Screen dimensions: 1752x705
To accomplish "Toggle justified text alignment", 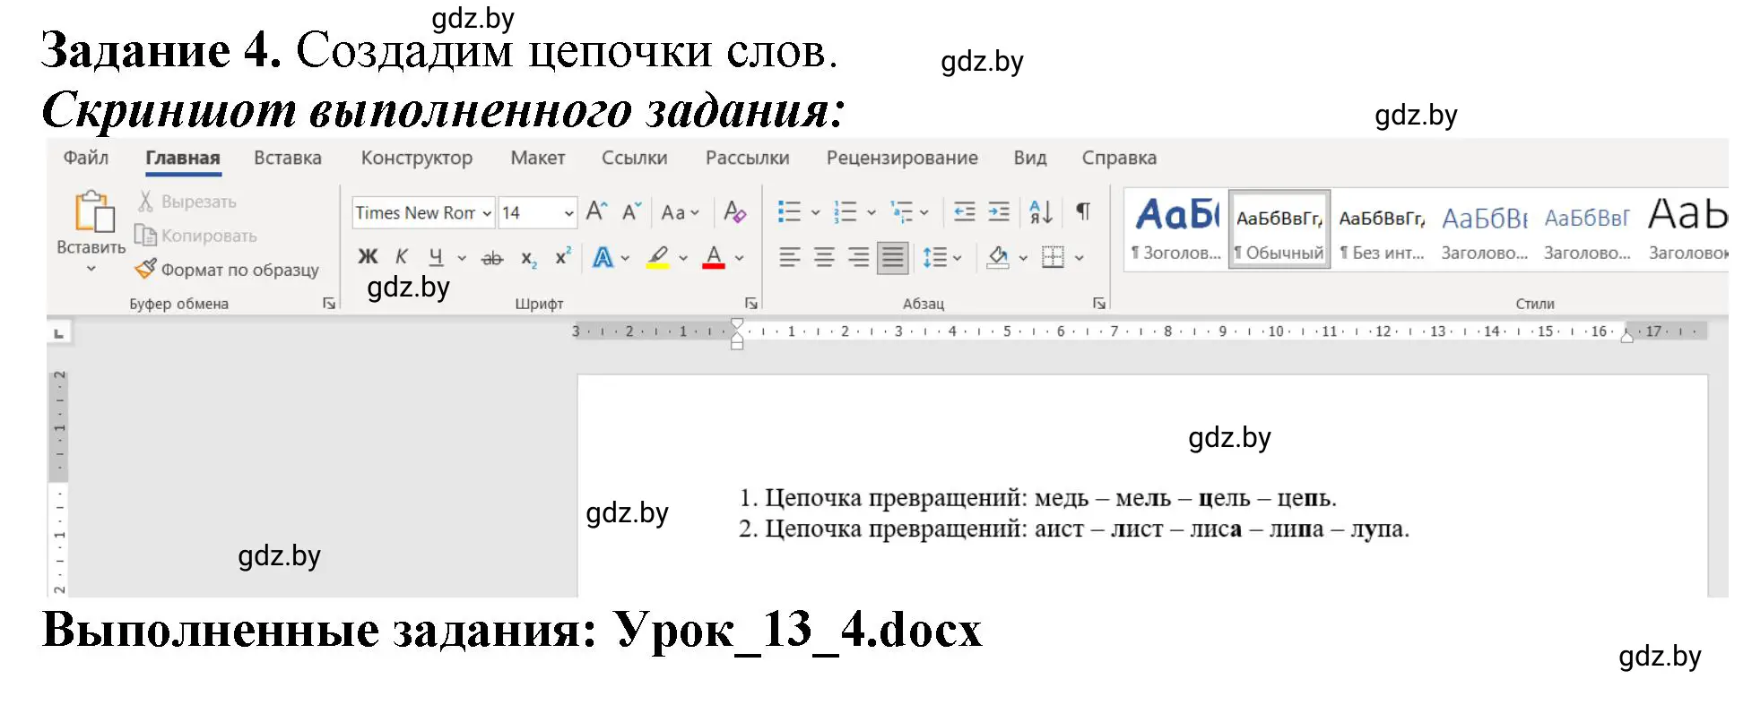I will pos(893,258).
